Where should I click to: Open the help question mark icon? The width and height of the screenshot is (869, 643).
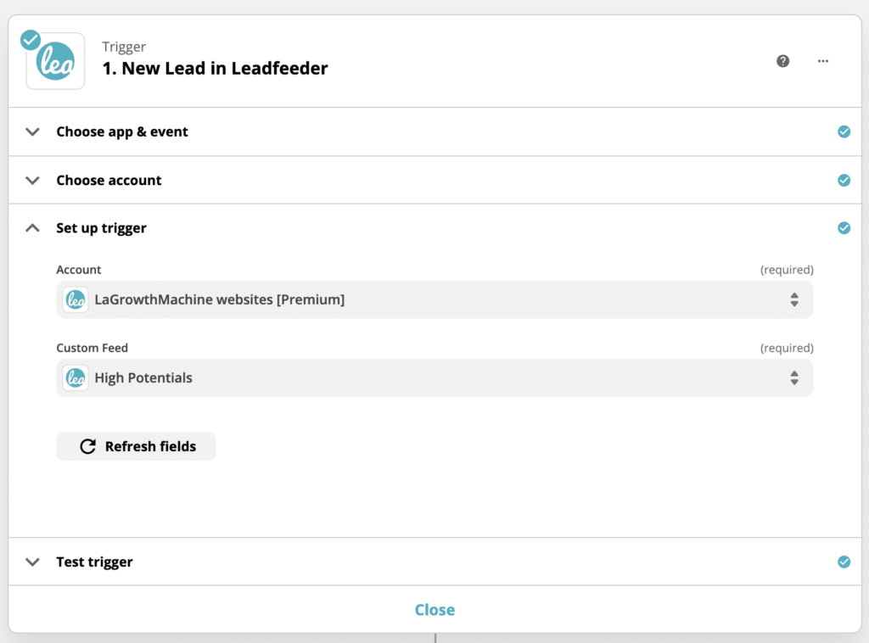coord(783,61)
